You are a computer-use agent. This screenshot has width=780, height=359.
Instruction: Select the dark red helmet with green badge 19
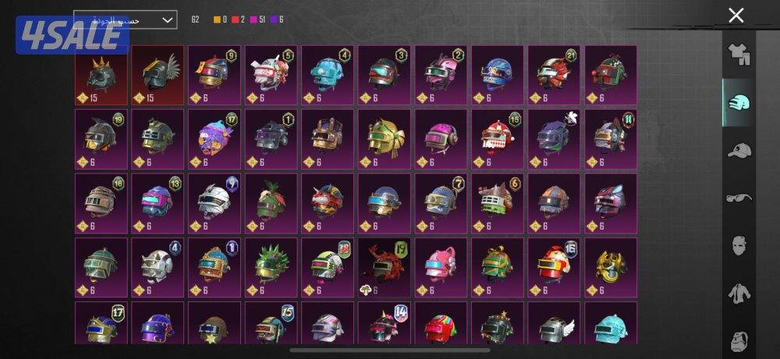coord(384,268)
